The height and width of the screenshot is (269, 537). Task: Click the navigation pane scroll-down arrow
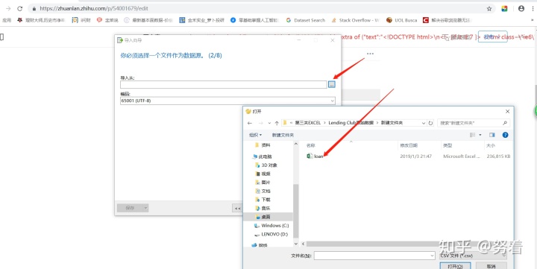[296, 244]
